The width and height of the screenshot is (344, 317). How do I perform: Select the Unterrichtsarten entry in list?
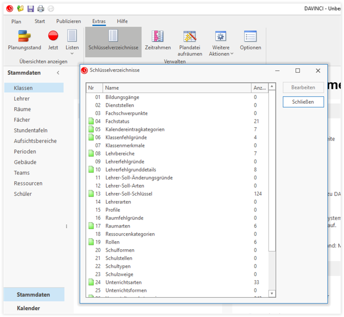pyautogui.click(x=123, y=282)
